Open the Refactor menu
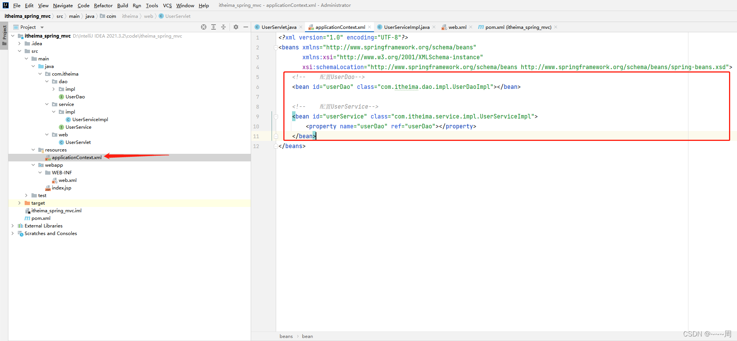This screenshot has height=341, width=737. pos(103,5)
